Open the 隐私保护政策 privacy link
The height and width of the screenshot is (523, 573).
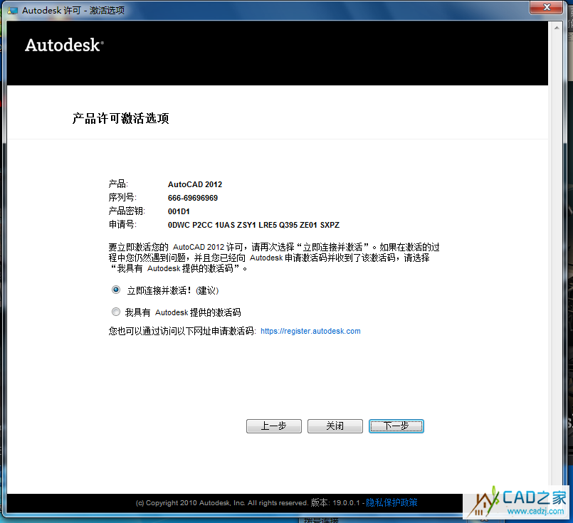(391, 503)
